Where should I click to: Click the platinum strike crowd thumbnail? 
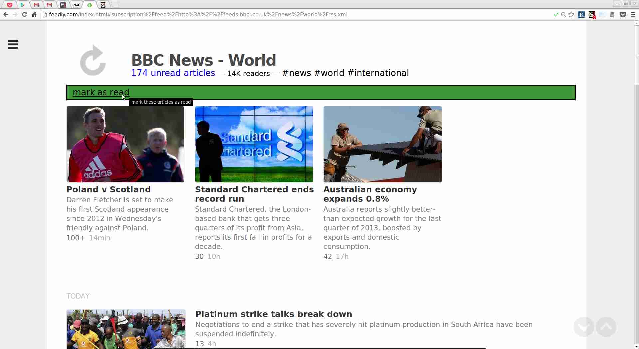pyautogui.click(x=126, y=329)
